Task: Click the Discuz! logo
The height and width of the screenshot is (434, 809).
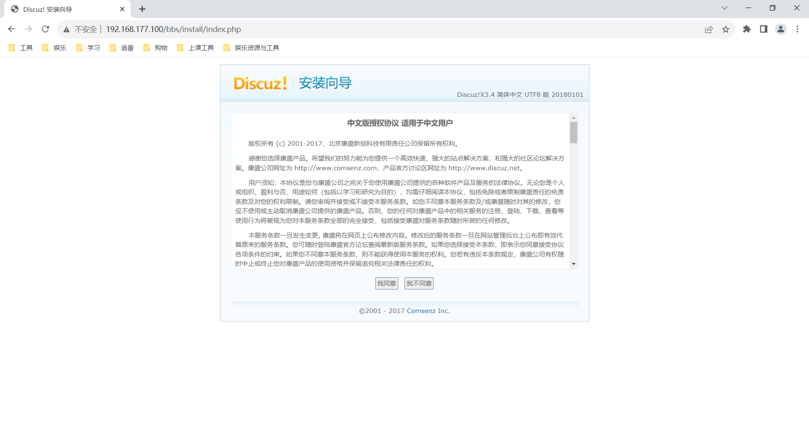Action: pos(260,83)
